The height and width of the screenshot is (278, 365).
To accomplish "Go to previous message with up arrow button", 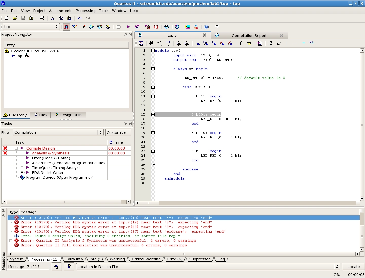I will (56, 267).
